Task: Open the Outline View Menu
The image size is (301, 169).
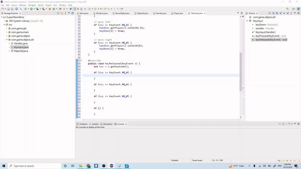Action: (x=292, y=13)
